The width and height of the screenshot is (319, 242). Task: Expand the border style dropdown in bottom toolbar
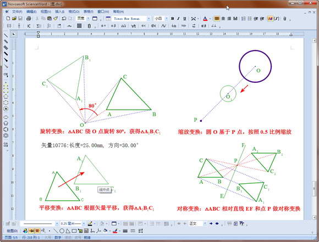(x=119, y=224)
